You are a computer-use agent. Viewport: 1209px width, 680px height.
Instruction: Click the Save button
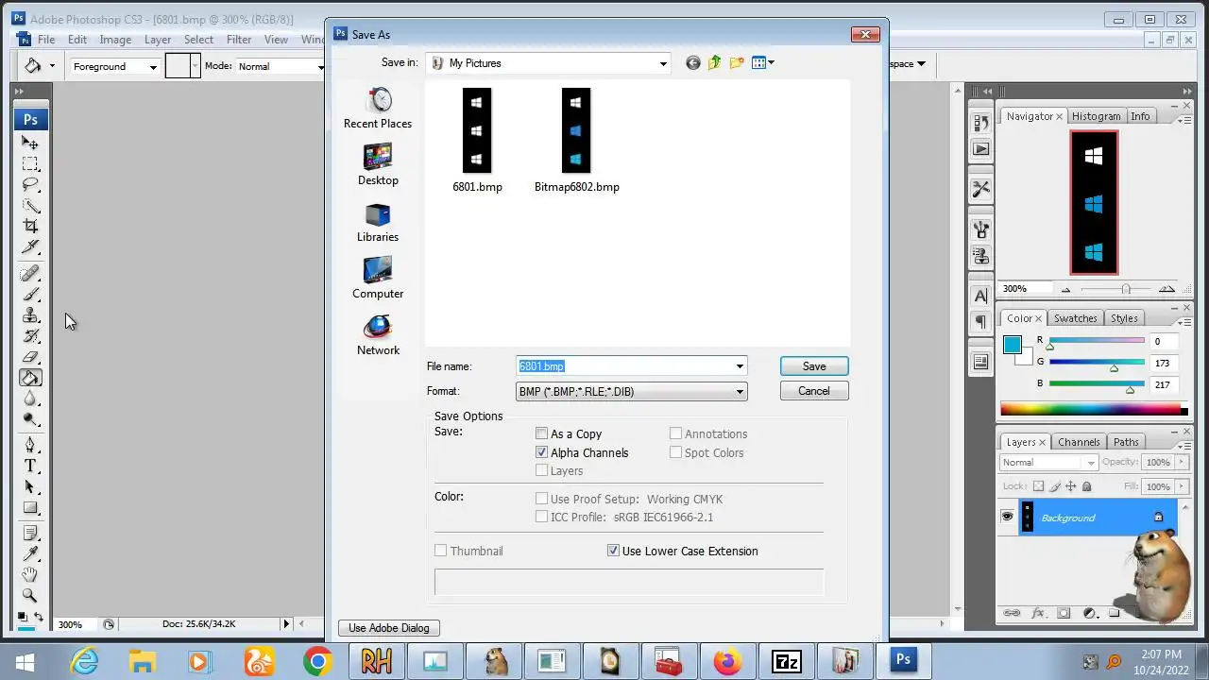814,366
